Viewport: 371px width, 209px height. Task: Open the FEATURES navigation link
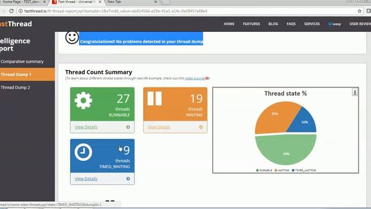pyautogui.click(x=251, y=24)
